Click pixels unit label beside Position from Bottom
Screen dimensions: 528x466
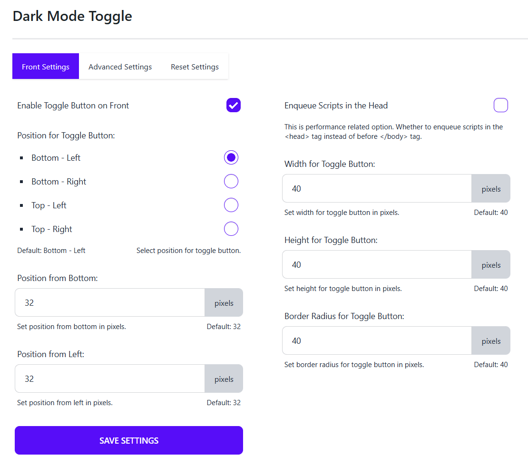[224, 303]
